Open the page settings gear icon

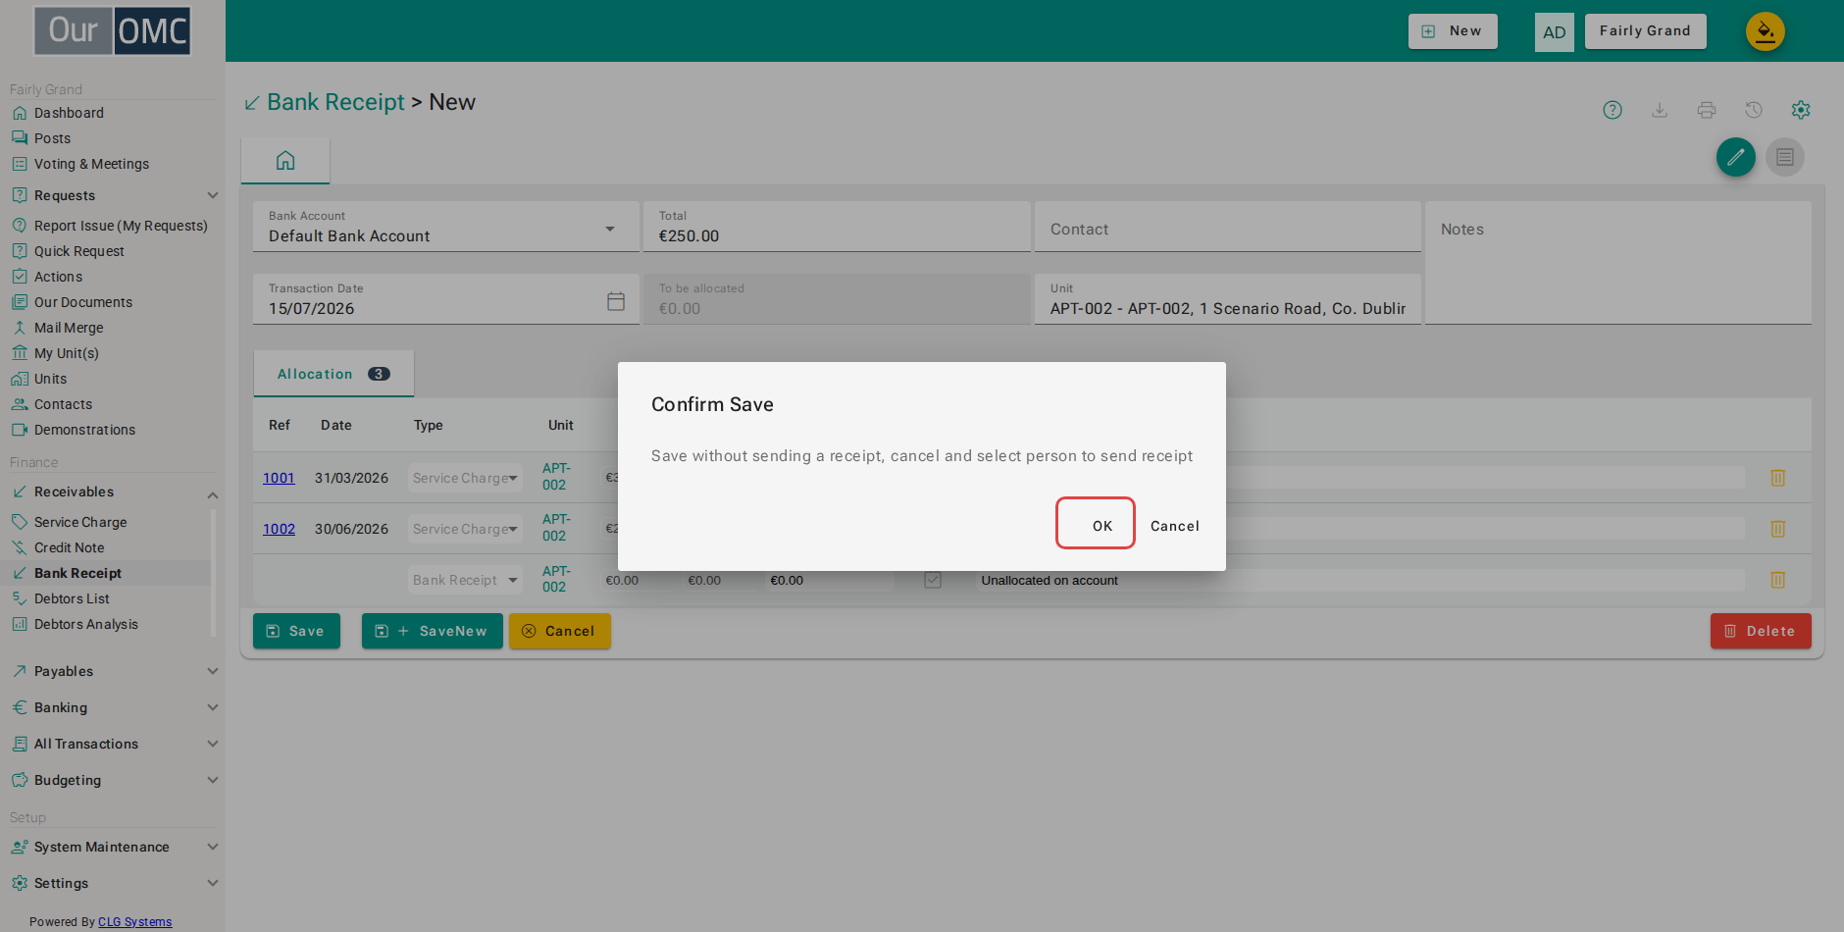[x=1801, y=110]
